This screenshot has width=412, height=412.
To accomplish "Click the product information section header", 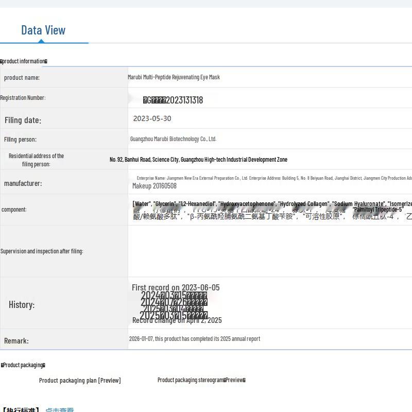I will (x=24, y=61).
